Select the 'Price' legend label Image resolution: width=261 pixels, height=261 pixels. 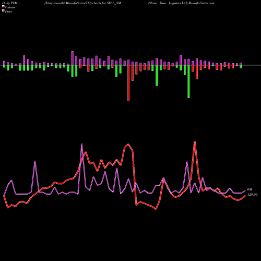pos(8,11)
